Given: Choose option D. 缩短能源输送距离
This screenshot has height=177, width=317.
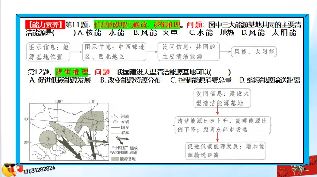Looking at the screenshot, I should pyautogui.click(x=269, y=80).
